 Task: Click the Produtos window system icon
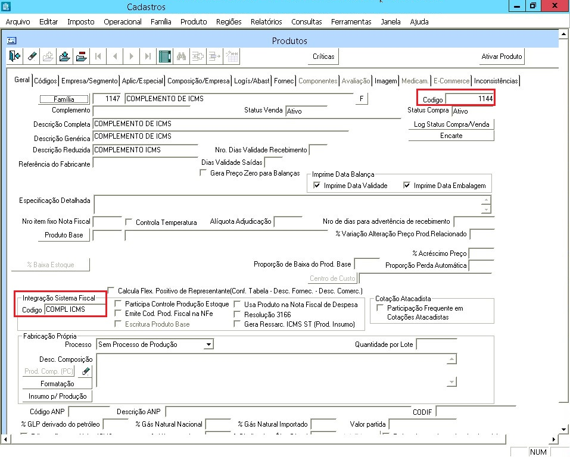point(12,40)
